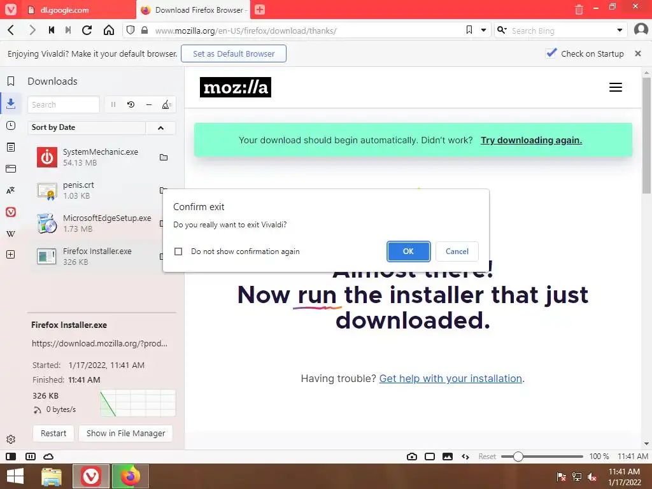Open the address bar dropdown arrow

click(x=483, y=30)
